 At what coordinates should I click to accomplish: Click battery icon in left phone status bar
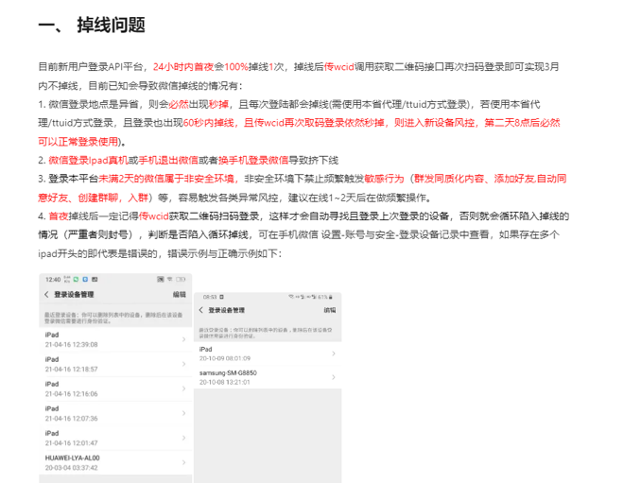coord(181,280)
